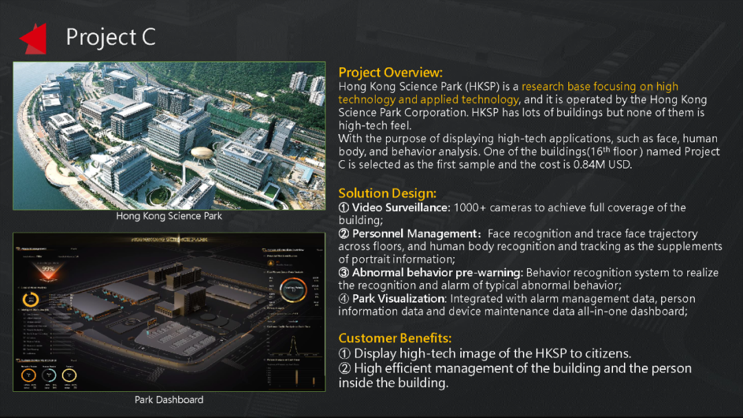This screenshot has height=418, width=743.
Task: Click the 'Video Surveillance' bold label
Action: [x=400, y=208]
